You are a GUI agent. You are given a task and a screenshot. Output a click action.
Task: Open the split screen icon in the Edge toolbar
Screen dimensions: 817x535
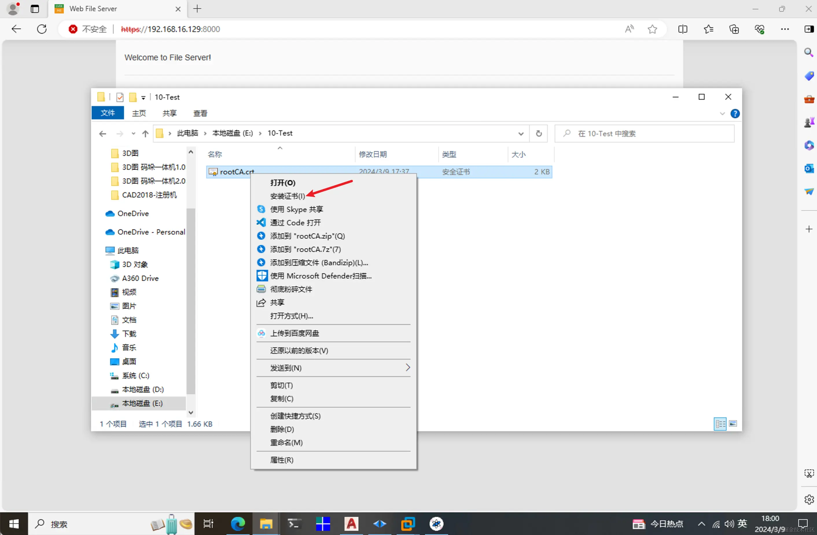[x=683, y=29]
